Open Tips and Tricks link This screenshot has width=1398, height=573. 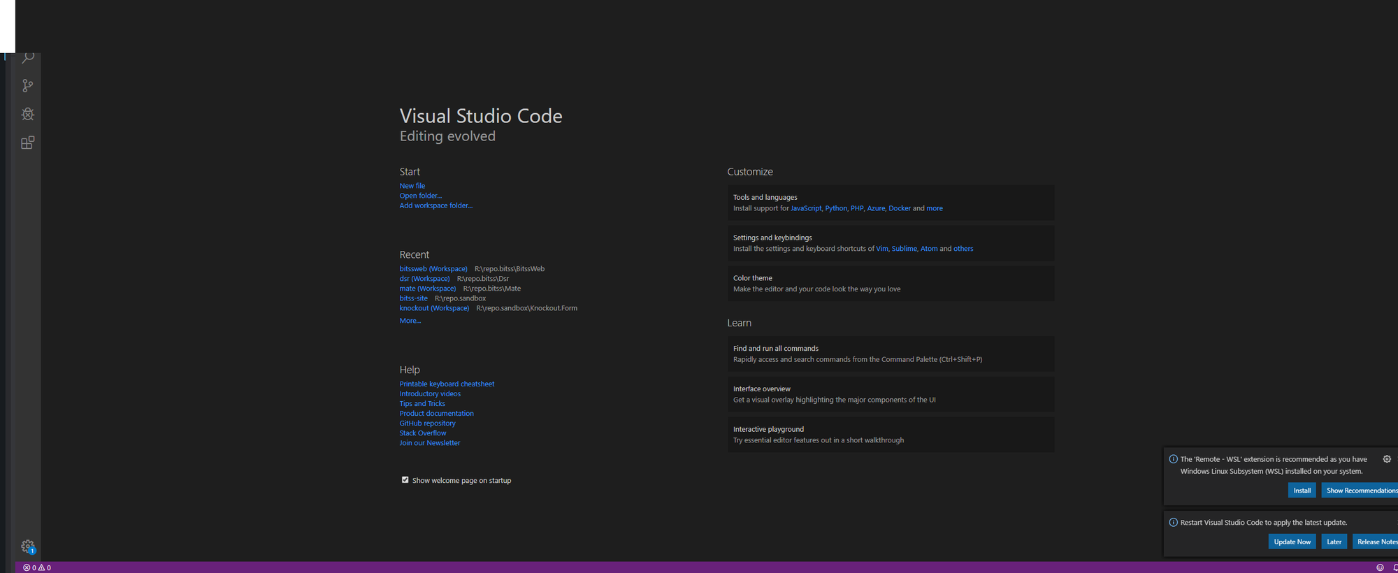pyautogui.click(x=422, y=403)
